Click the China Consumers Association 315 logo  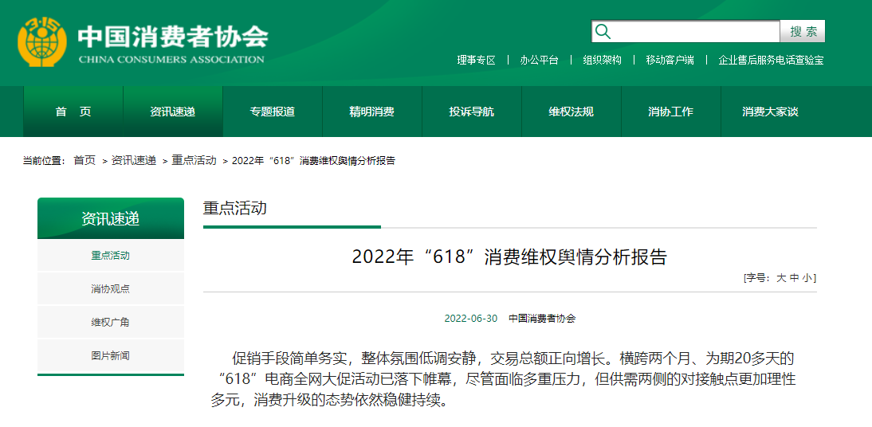point(41,41)
